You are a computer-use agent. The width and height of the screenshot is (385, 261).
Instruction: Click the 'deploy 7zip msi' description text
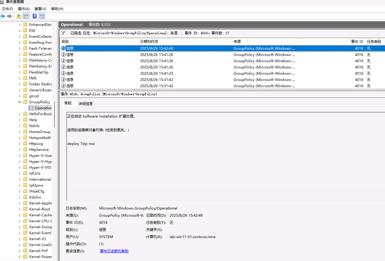(x=81, y=144)
